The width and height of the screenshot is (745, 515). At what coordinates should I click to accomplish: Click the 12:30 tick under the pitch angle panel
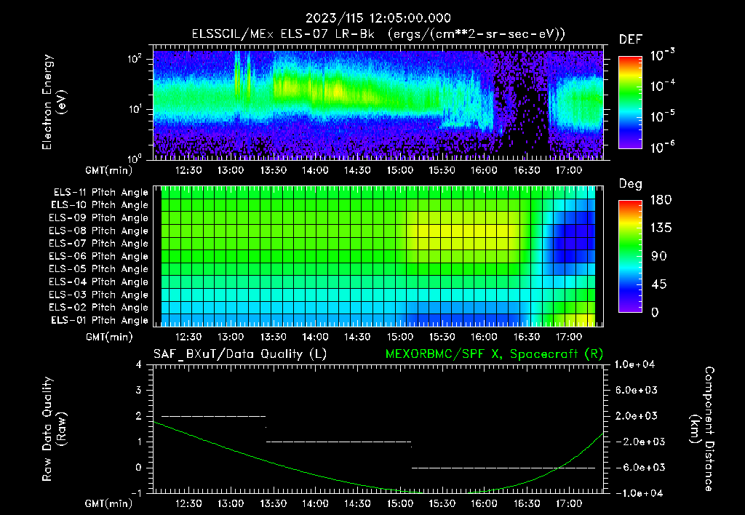[x=188, y=337]
